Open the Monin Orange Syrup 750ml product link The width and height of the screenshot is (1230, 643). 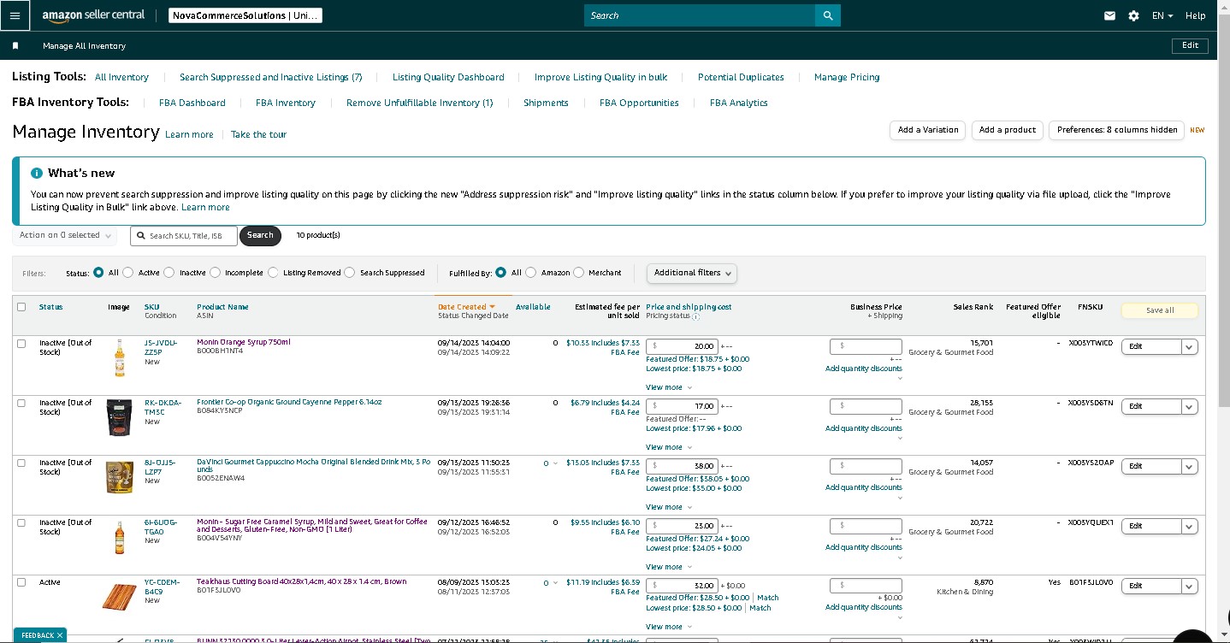point(244,342)
